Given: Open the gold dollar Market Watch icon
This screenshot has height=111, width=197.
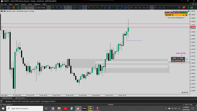Looking at the screenshot, I should 14,8.
